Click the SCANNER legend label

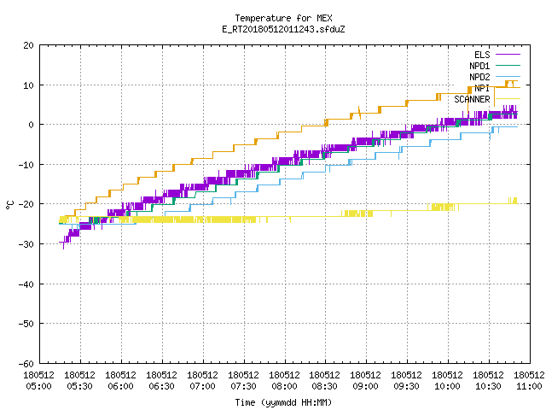click(472, 99)
